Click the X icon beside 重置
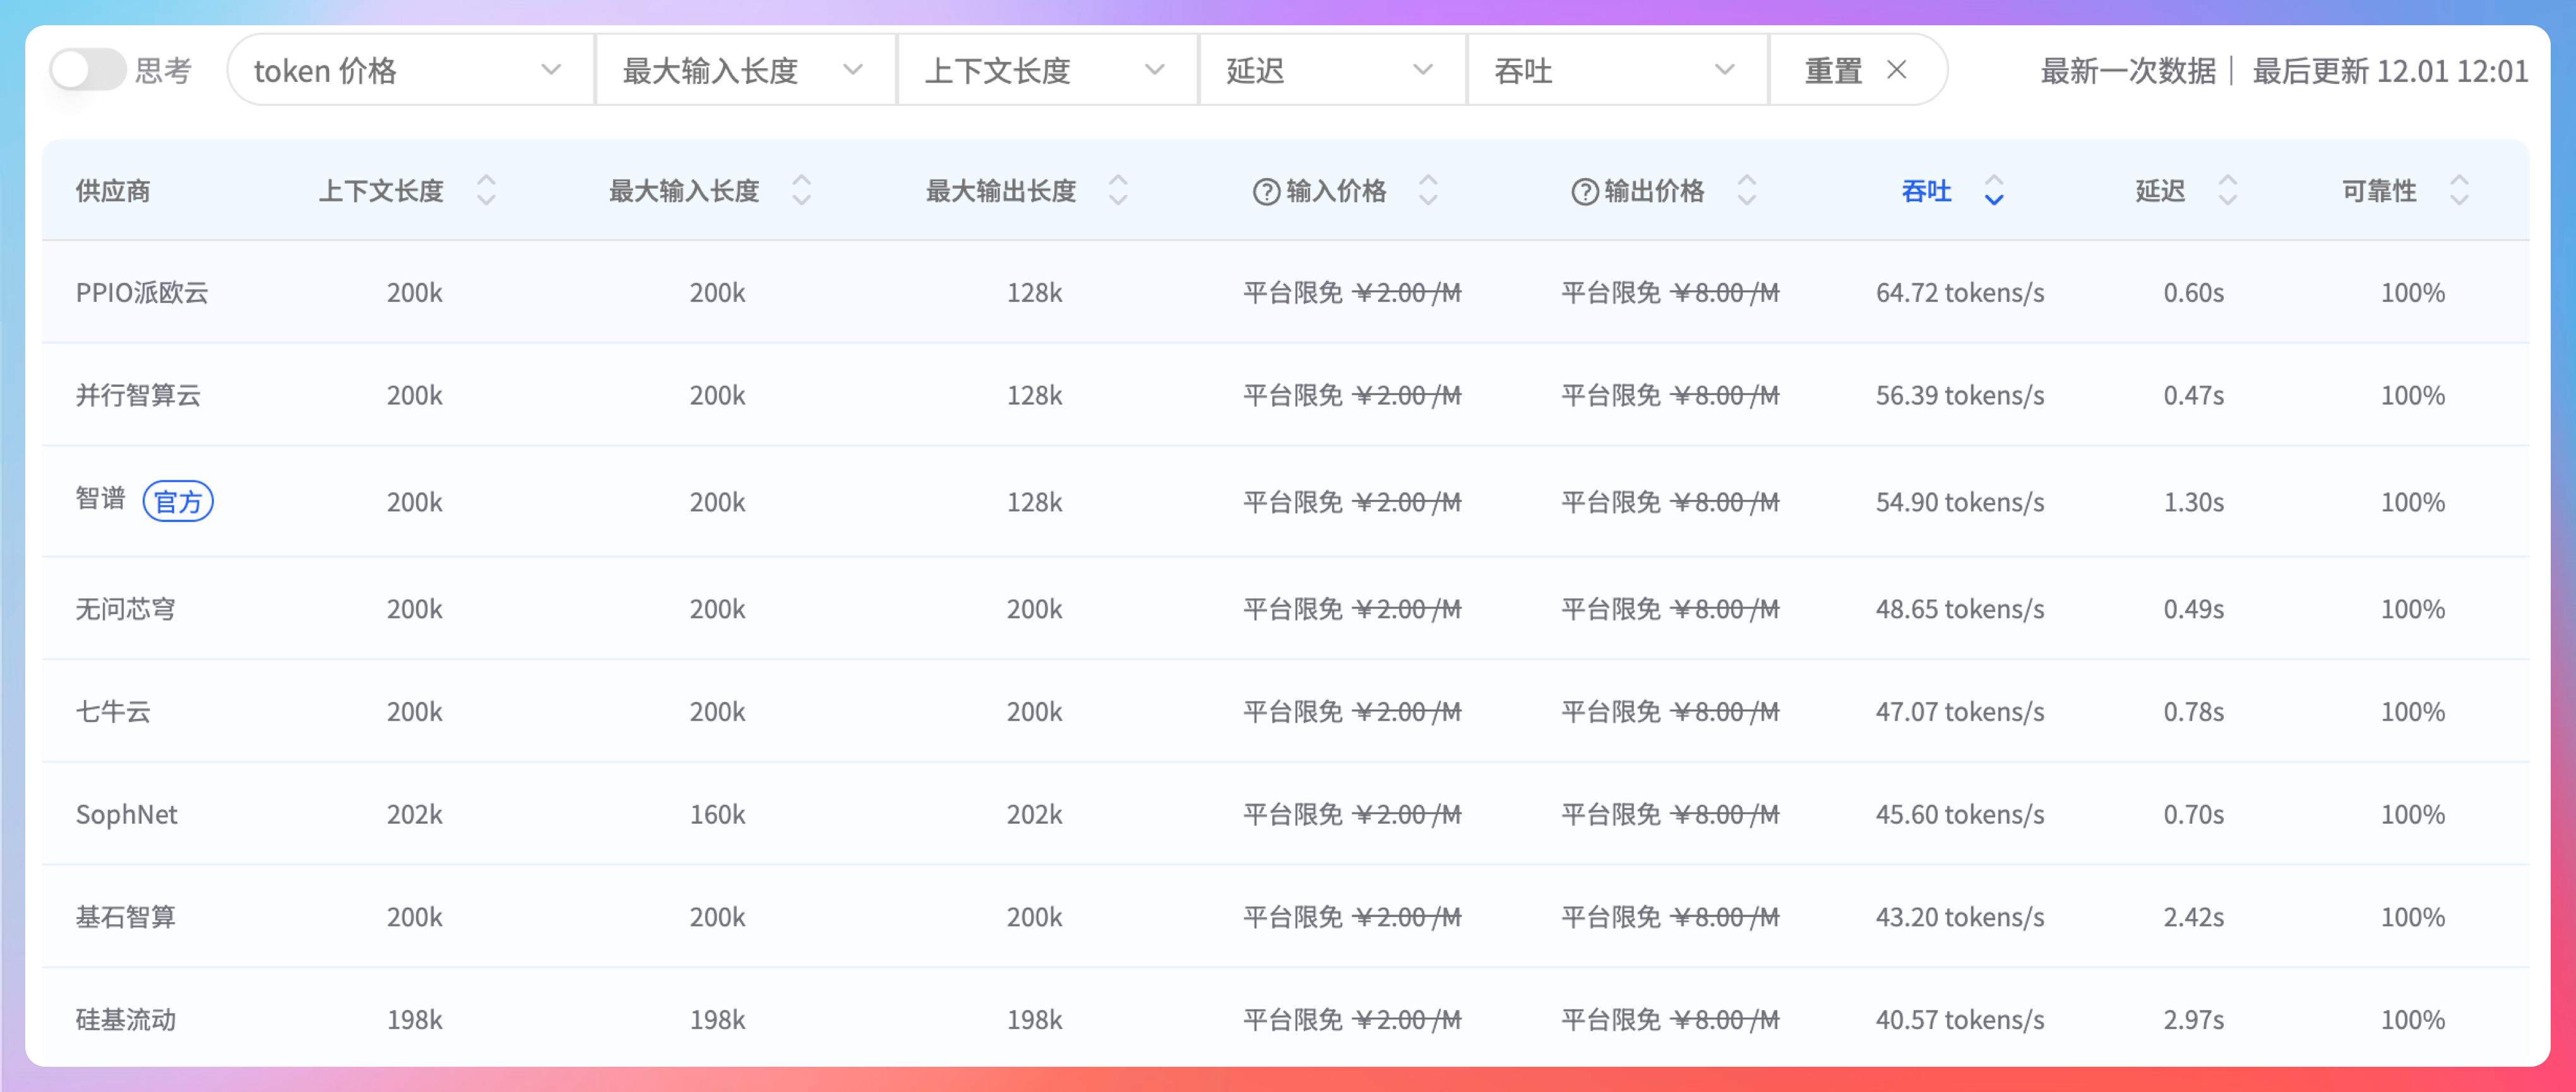2576x1092 pixels. (1896, 70)
